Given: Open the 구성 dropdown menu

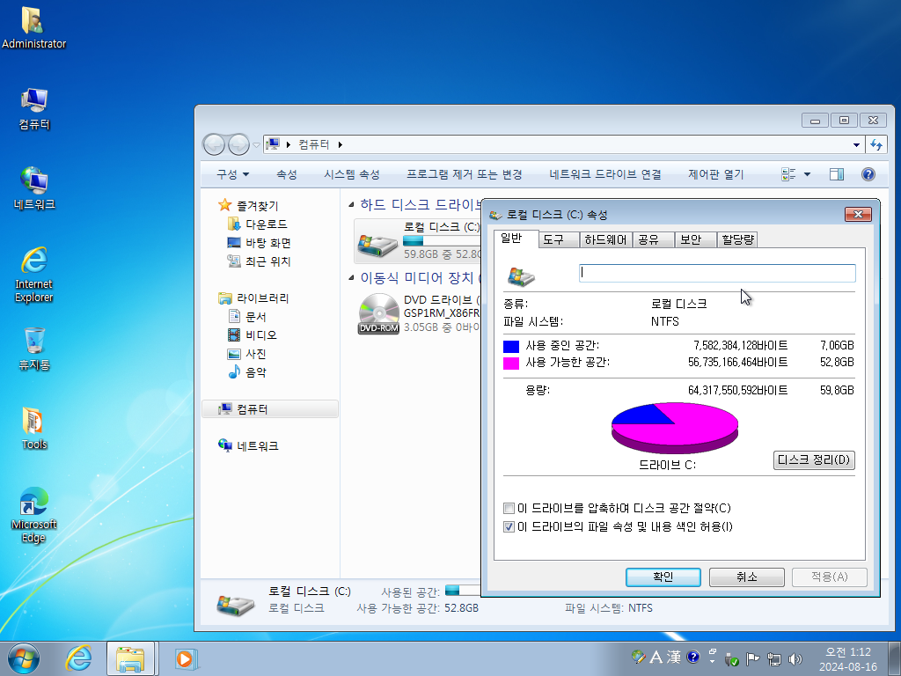Looking at the screenshot, I should pyautogui.click(x=232, y=174).
